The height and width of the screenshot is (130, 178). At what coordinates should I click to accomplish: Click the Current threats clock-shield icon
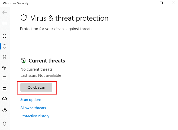coord(23,61)
